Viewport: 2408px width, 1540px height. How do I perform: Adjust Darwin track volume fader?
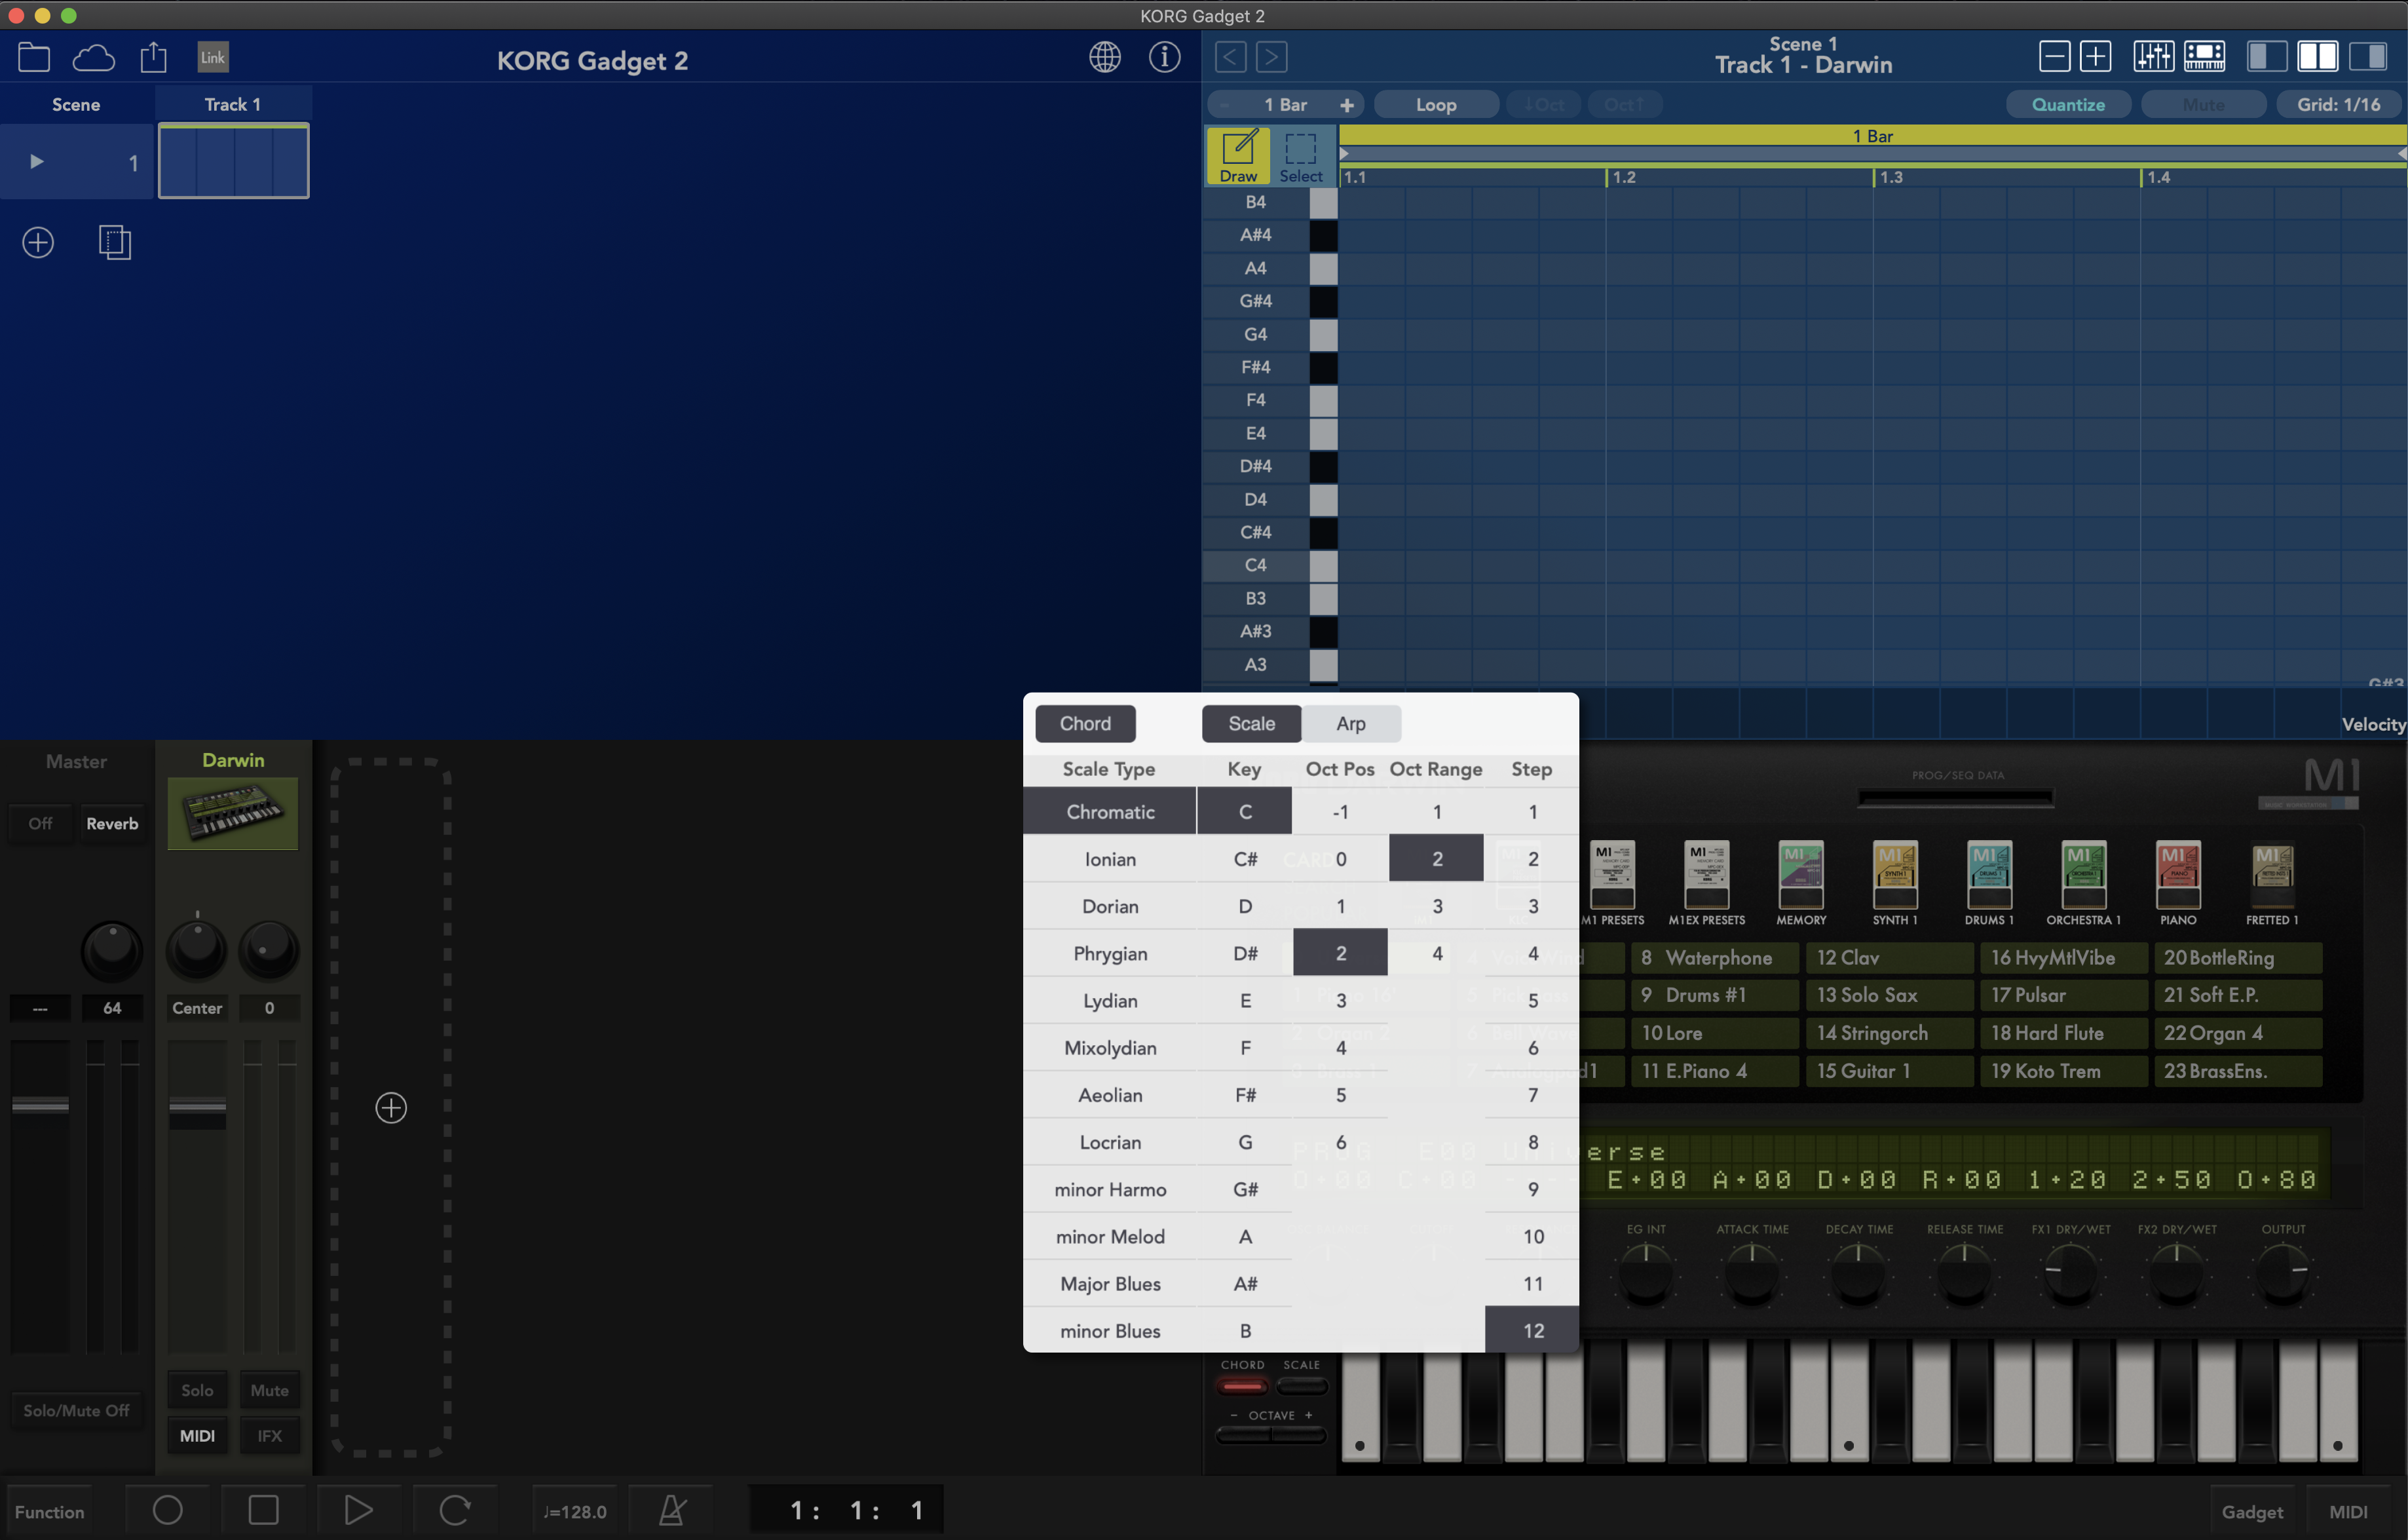point(197,1107)
